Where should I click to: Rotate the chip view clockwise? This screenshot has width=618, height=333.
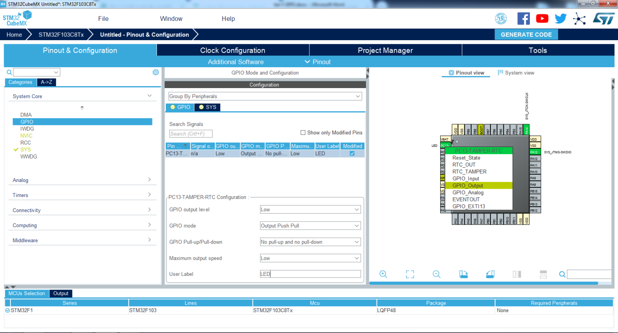(463, 274)
